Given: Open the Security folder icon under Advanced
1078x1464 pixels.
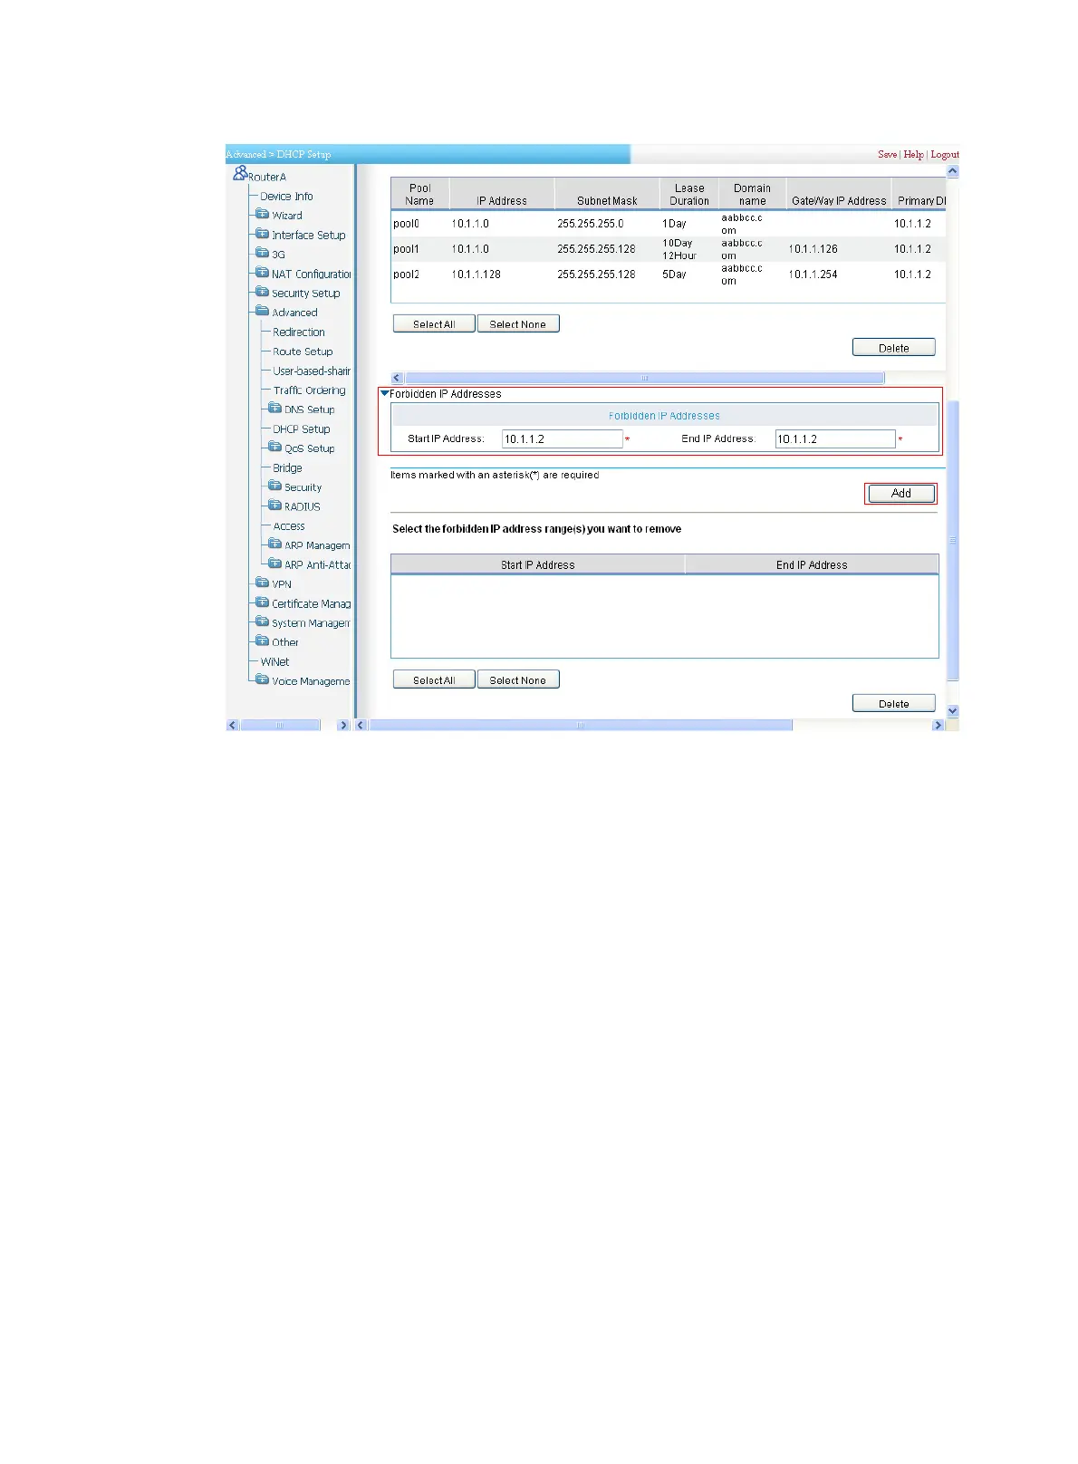Looking at the screenshot, I should click(275, 486).
